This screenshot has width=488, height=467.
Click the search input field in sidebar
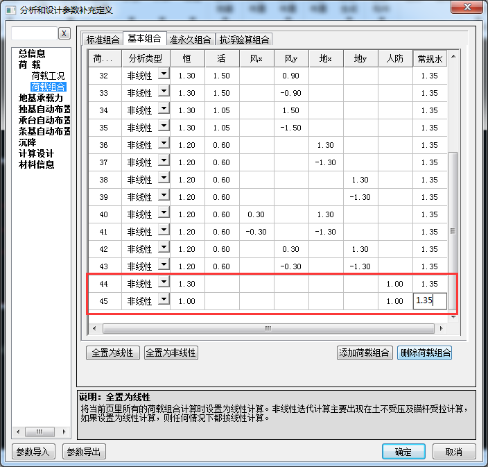point(34,33)
